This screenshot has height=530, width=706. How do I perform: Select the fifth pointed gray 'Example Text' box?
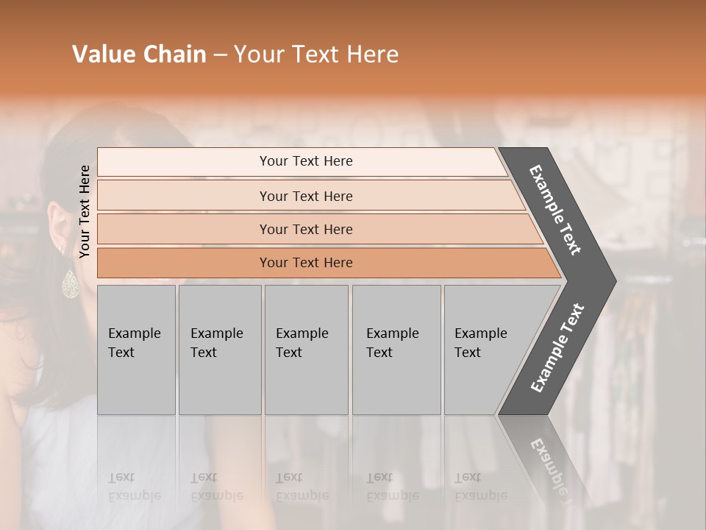pos(485,349)
